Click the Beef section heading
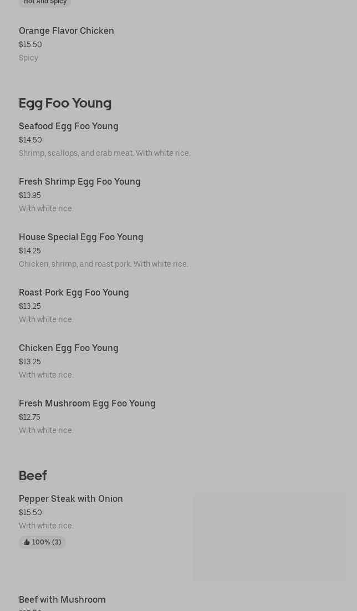The image size is (357, 611). (x=33, y=476)
